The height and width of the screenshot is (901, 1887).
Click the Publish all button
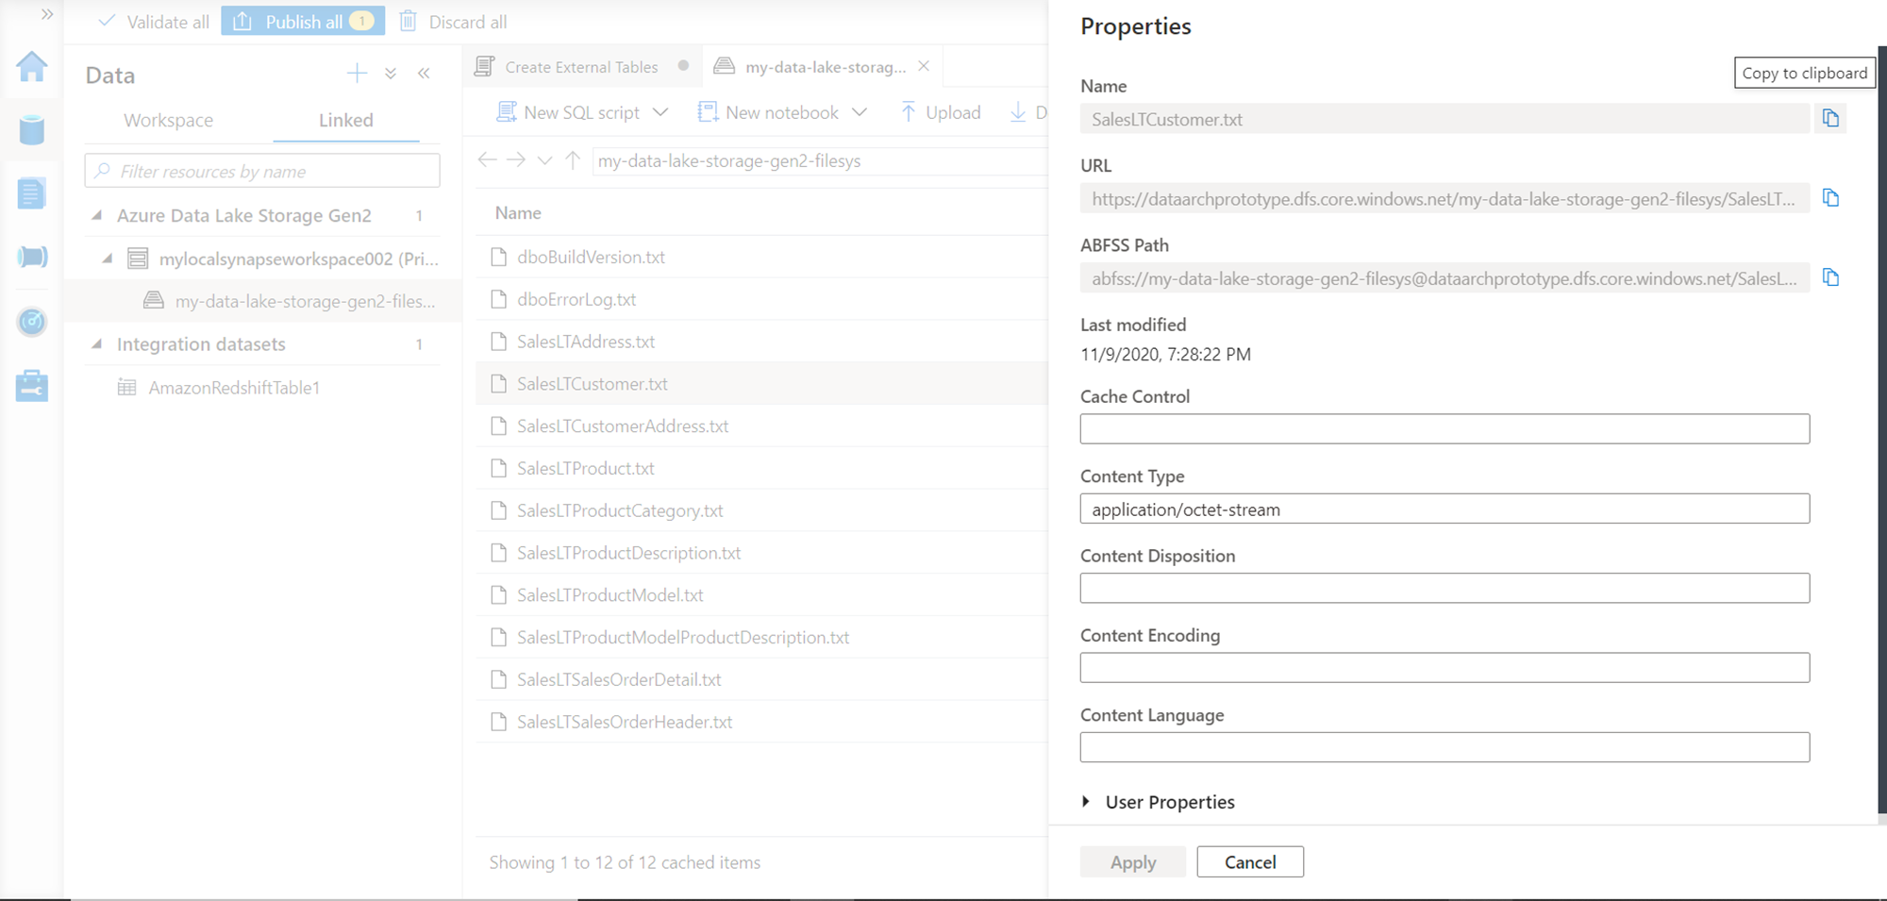[x=303, y=22]
